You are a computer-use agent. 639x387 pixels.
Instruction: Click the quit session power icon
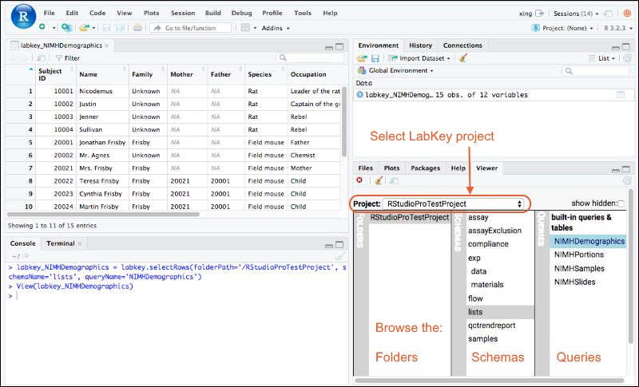[x=628, y=14]
